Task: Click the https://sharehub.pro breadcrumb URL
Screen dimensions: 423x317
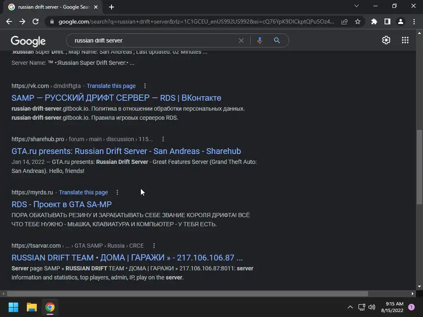Action: pos(82,139)
